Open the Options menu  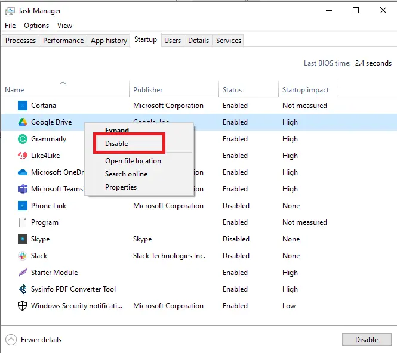36,26
